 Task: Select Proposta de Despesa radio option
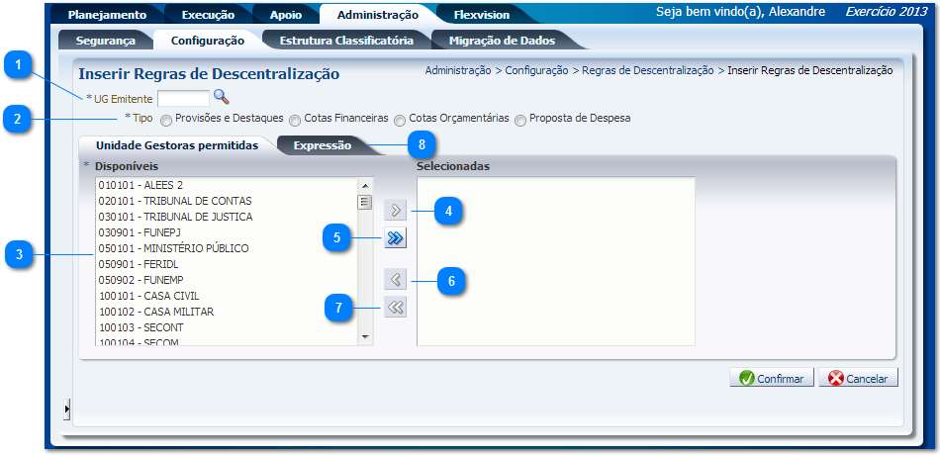tap(520, 120)
